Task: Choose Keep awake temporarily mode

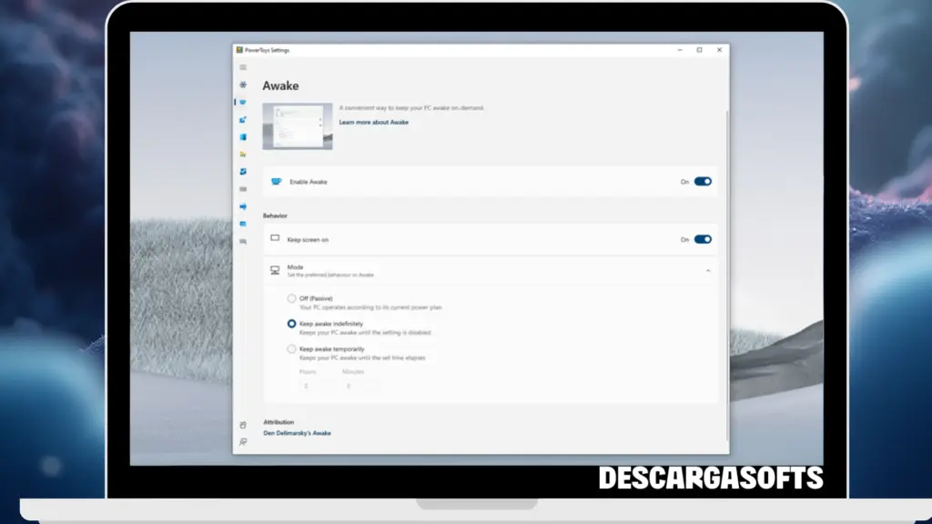Action: tap(292, 348)
